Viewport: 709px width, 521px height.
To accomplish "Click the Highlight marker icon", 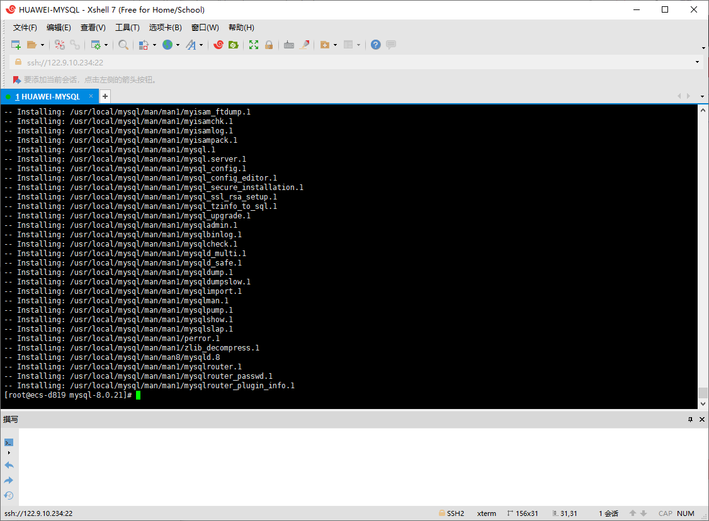I will [305, 45].
